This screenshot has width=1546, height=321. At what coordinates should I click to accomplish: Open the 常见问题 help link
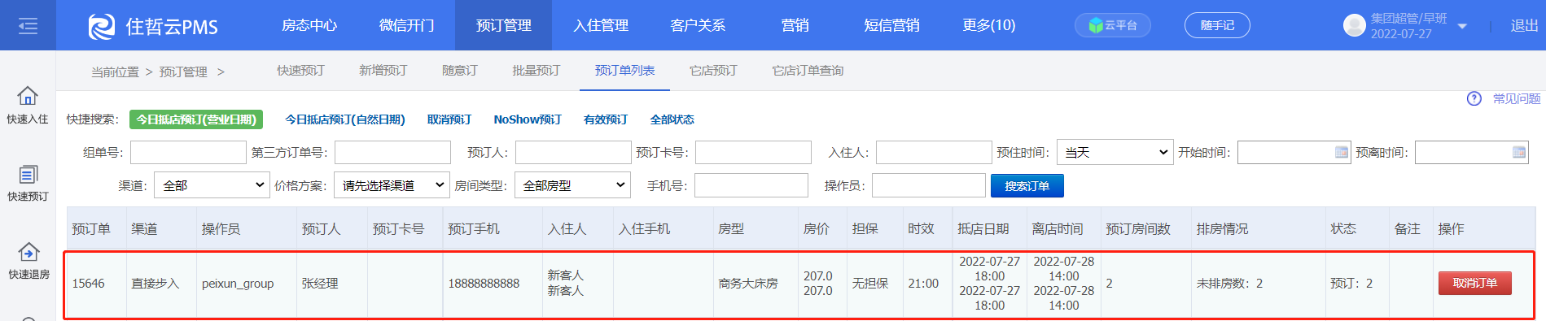tap(1516, 98)
